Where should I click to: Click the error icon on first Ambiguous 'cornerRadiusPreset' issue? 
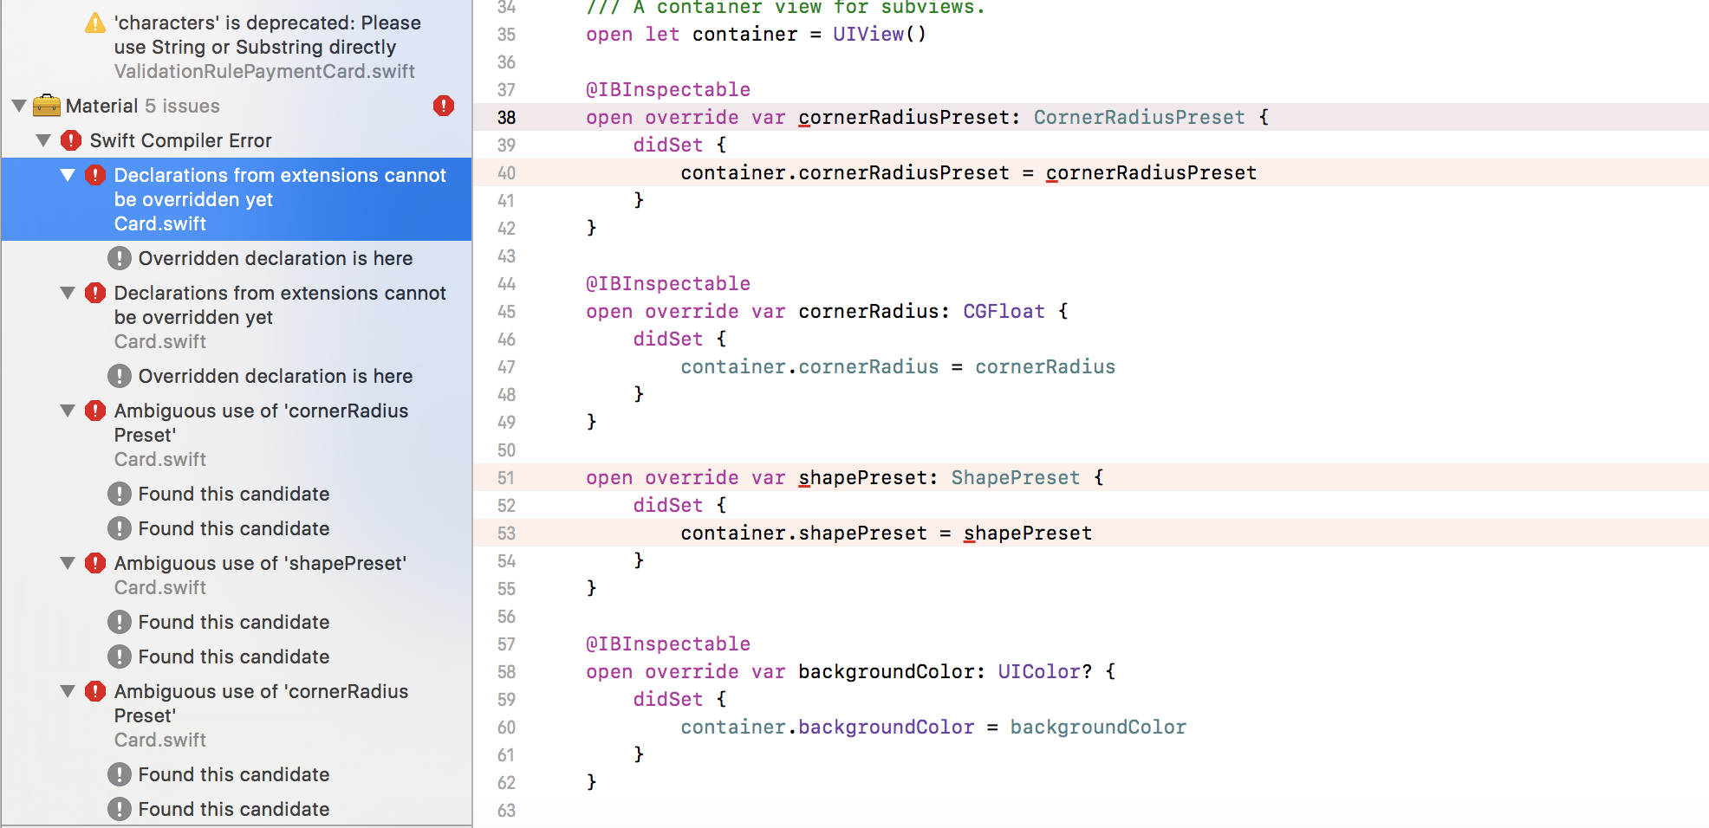coord(95,411)
